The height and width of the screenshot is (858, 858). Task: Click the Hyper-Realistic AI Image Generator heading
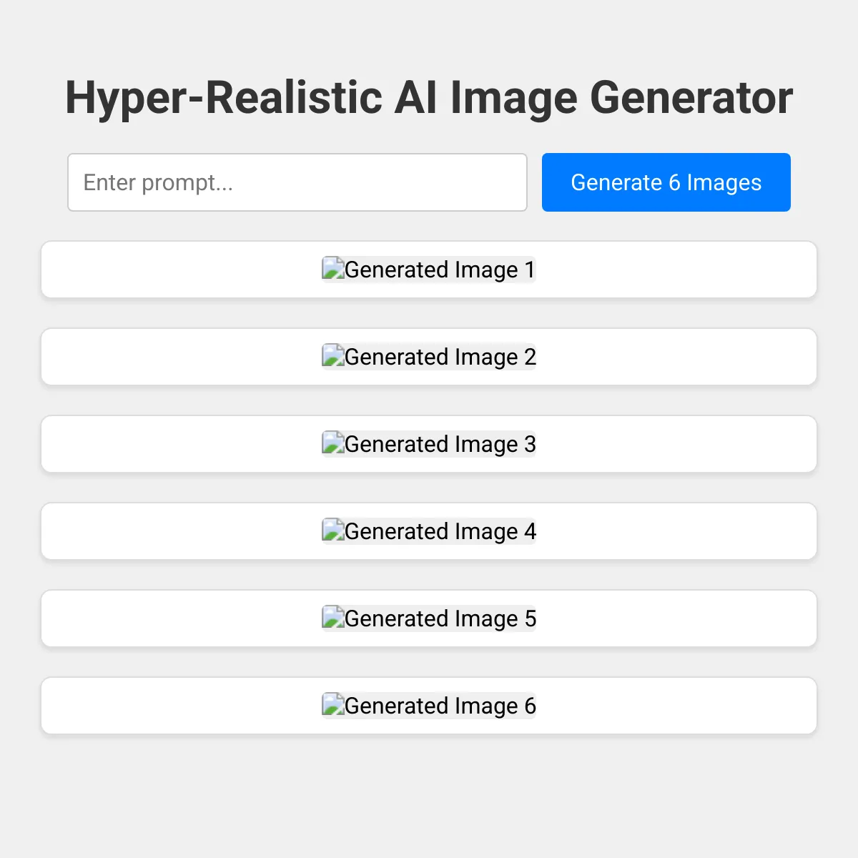[429, 97]
